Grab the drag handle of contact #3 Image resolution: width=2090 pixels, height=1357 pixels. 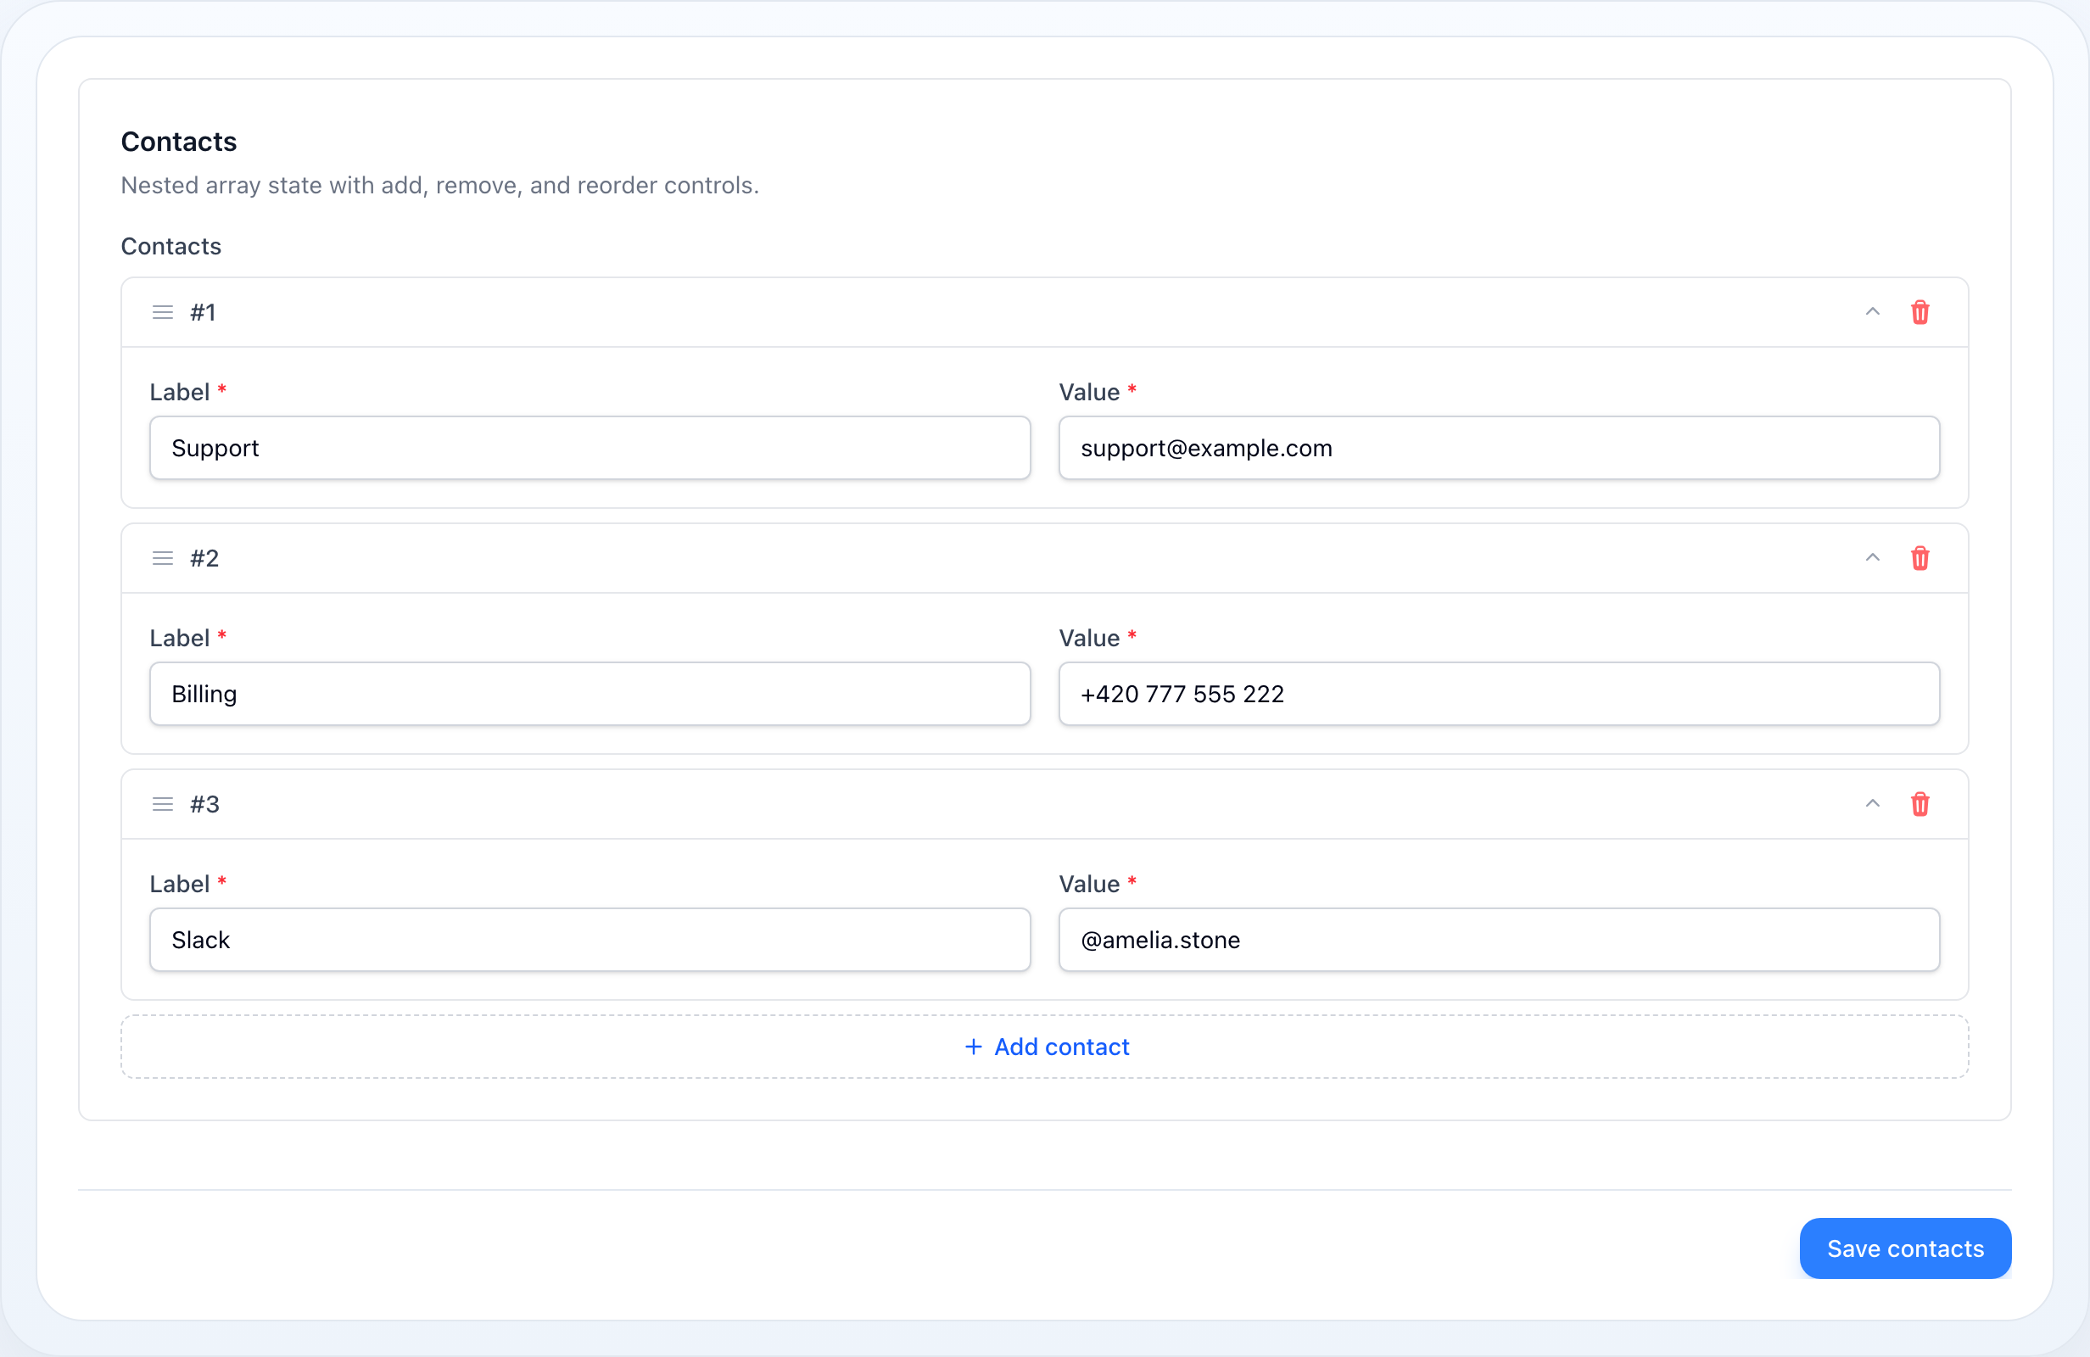click(x=163, y=805)
